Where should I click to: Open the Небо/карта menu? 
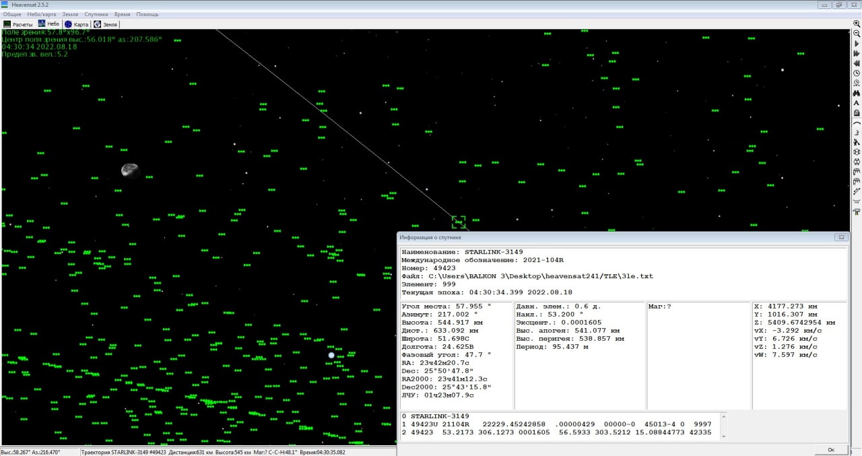coord(42,14)
